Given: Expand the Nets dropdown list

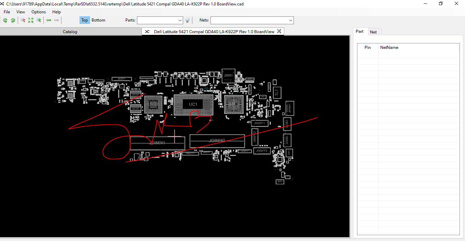Looking at the screenshot, I should 291,21.
